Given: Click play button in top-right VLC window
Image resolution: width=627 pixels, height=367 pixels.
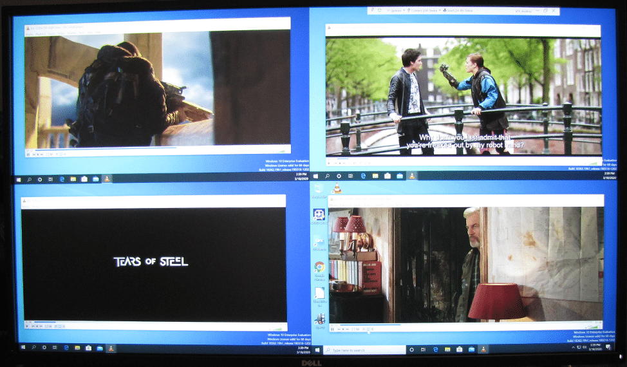Looking at the screenshot, I should [329, 163].
